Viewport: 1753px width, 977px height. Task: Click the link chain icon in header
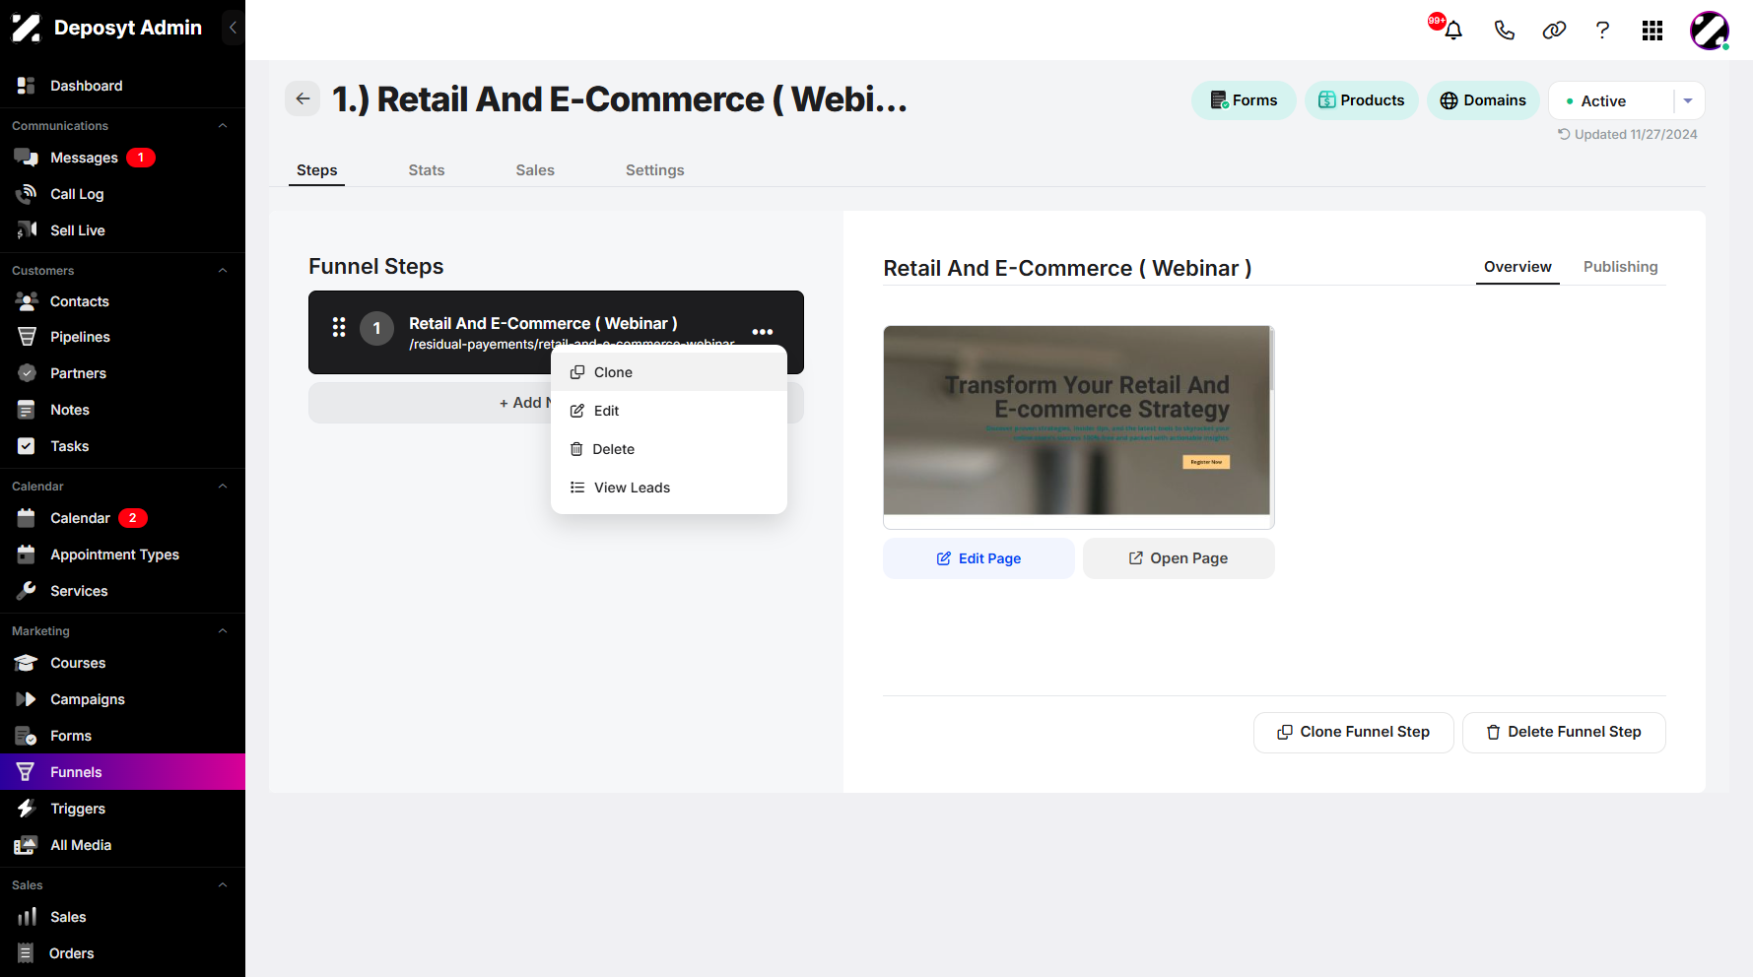(x=1554, y=30)
